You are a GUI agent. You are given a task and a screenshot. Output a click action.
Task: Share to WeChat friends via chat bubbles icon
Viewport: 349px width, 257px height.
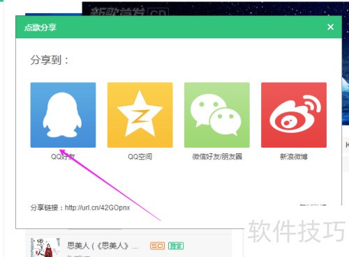[217, 115]
